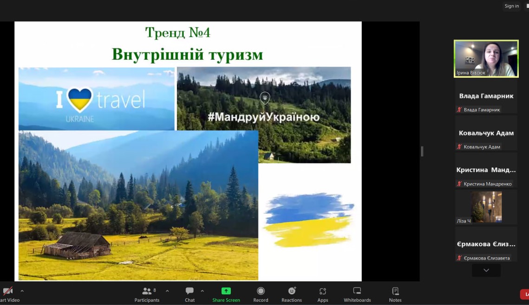The image size is (529, 305).
Task: Select Влада Гамарник participant tile
Action: [486, 96]
